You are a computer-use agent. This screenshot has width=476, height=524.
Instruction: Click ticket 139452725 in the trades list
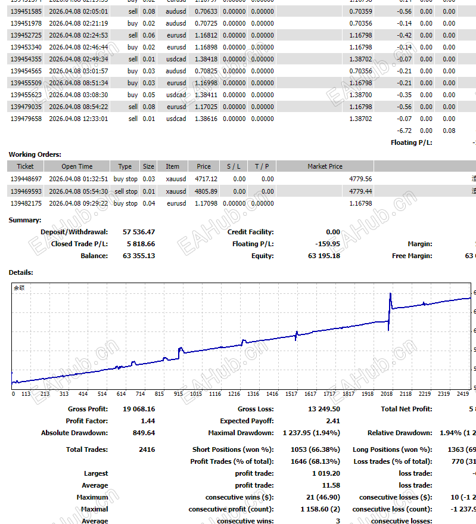point(26,35)
